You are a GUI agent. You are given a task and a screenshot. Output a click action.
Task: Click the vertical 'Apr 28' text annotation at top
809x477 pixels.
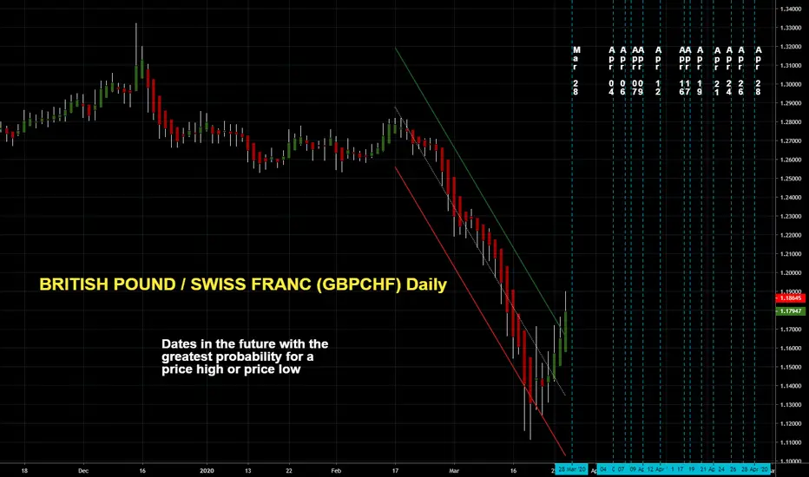pos(758,70)
